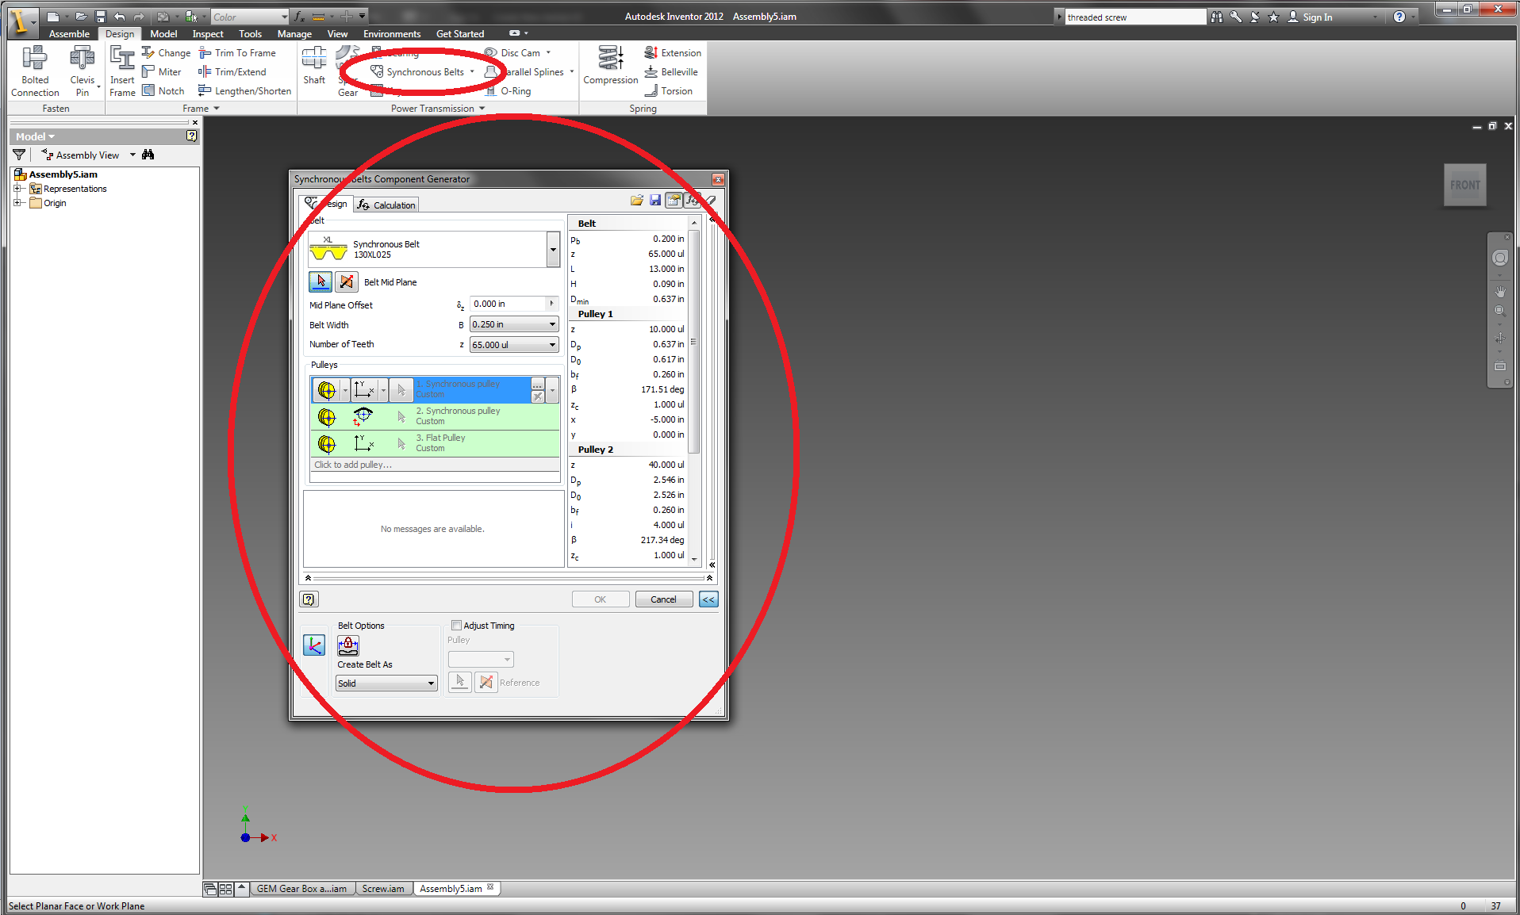1520x915 pixels.
Task: Click the Belt Mid Plane select arrow button
Action: click(x=321, y=281)
